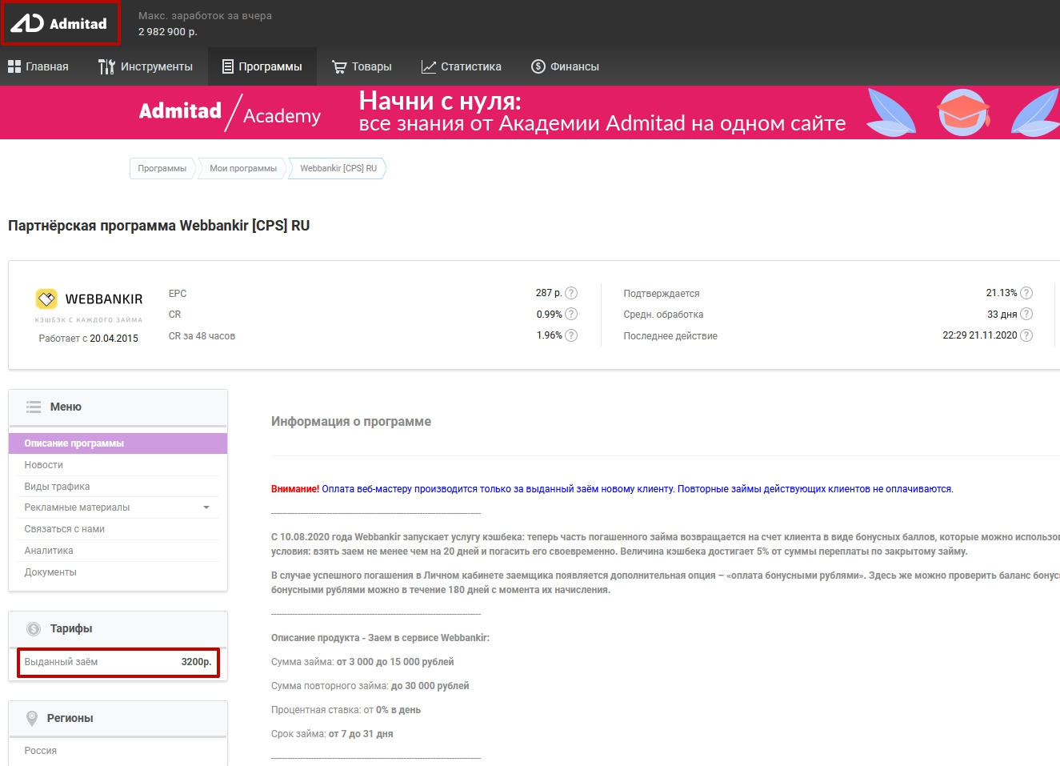Click the Выданный заём tariff label
Image resolution: width=1060 pixels, height=766 pixels.
61,662
